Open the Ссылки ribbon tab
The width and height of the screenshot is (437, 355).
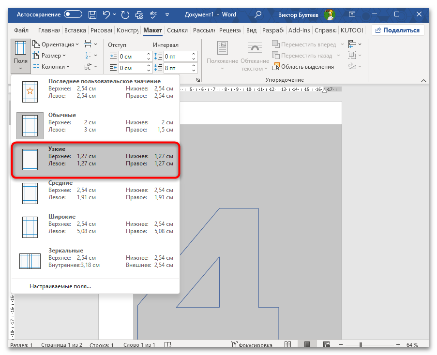177,30
